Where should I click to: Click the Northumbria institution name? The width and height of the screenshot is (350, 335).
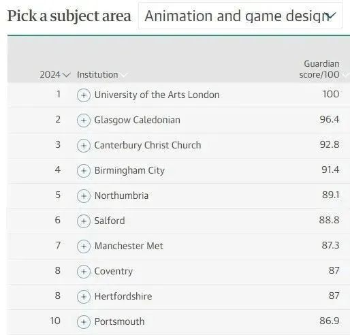pyautogui.click(x=121, y=195)
